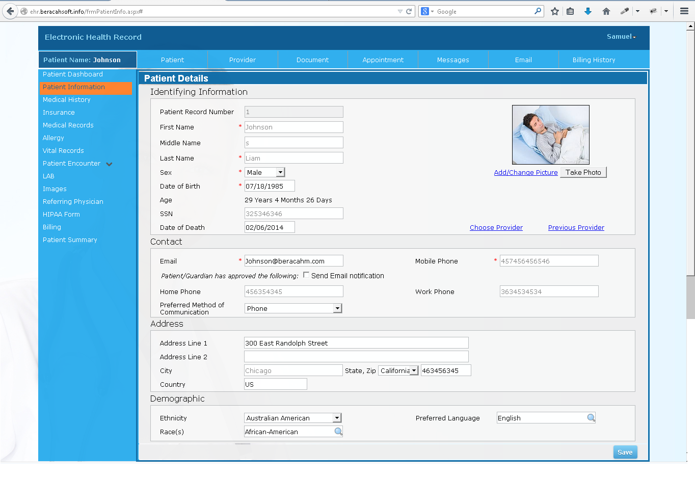The image size is (695, 478).
Task: Click the Mobile Phone field
Action: point(549,261)
